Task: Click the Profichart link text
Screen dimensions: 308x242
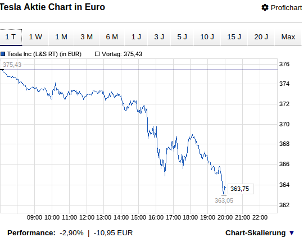Action: 286,8
